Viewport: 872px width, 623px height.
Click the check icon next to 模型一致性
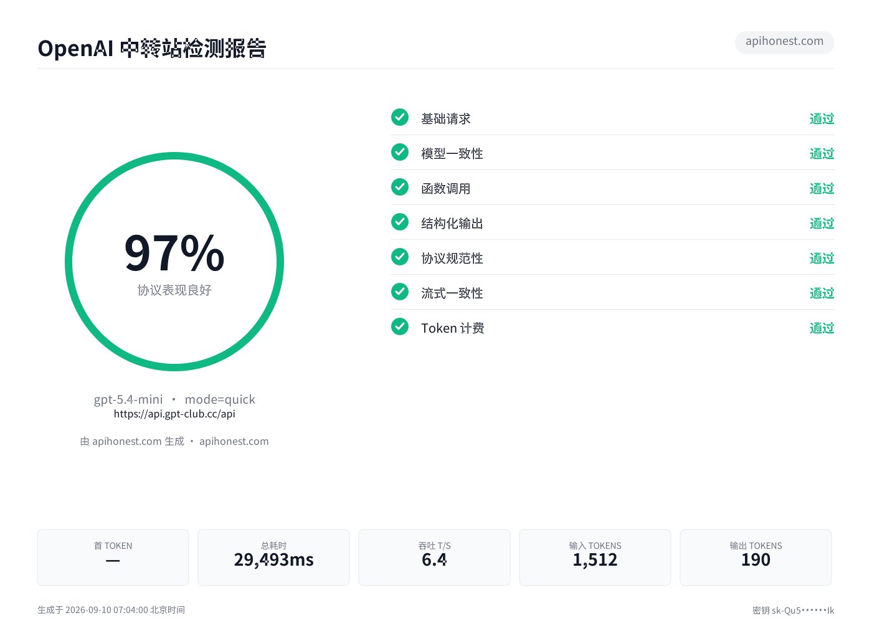[x=400, y=152]
